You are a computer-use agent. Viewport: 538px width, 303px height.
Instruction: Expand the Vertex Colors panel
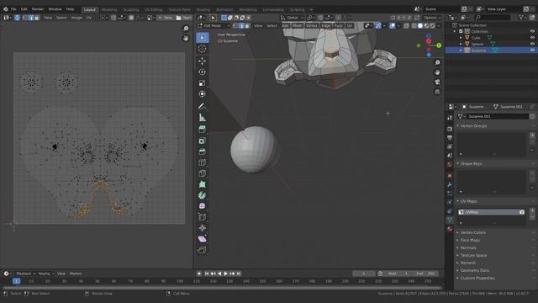click(x=472, y=232)
